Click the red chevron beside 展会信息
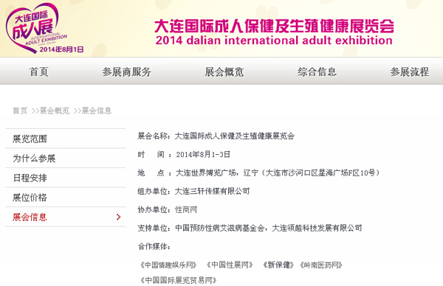The image size is (443, 286). click(119, 217)
